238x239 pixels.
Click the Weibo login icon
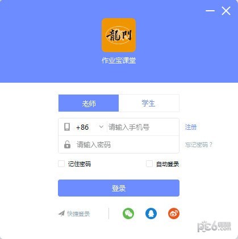(x=174, y=214)
